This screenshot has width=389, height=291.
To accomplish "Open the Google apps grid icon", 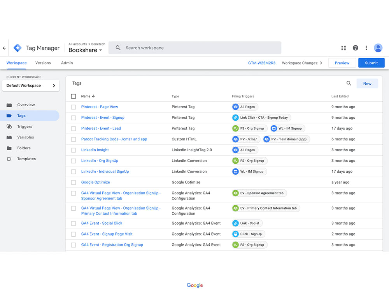I will click(343, 48).
